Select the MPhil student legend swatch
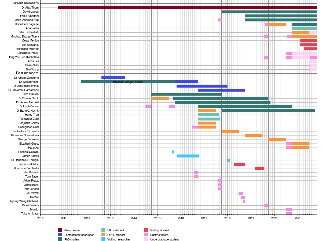The image size is (322, 241). point(103,230)
